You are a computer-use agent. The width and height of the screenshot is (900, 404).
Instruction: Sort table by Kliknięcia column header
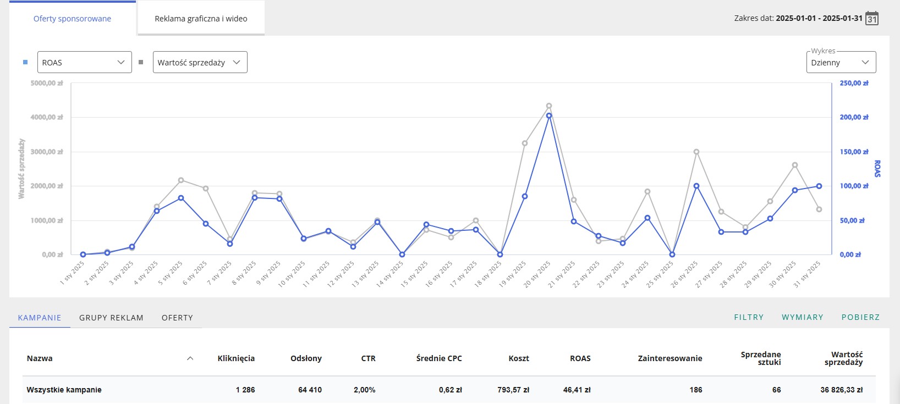pyautogui.click(x=236, y=358)
